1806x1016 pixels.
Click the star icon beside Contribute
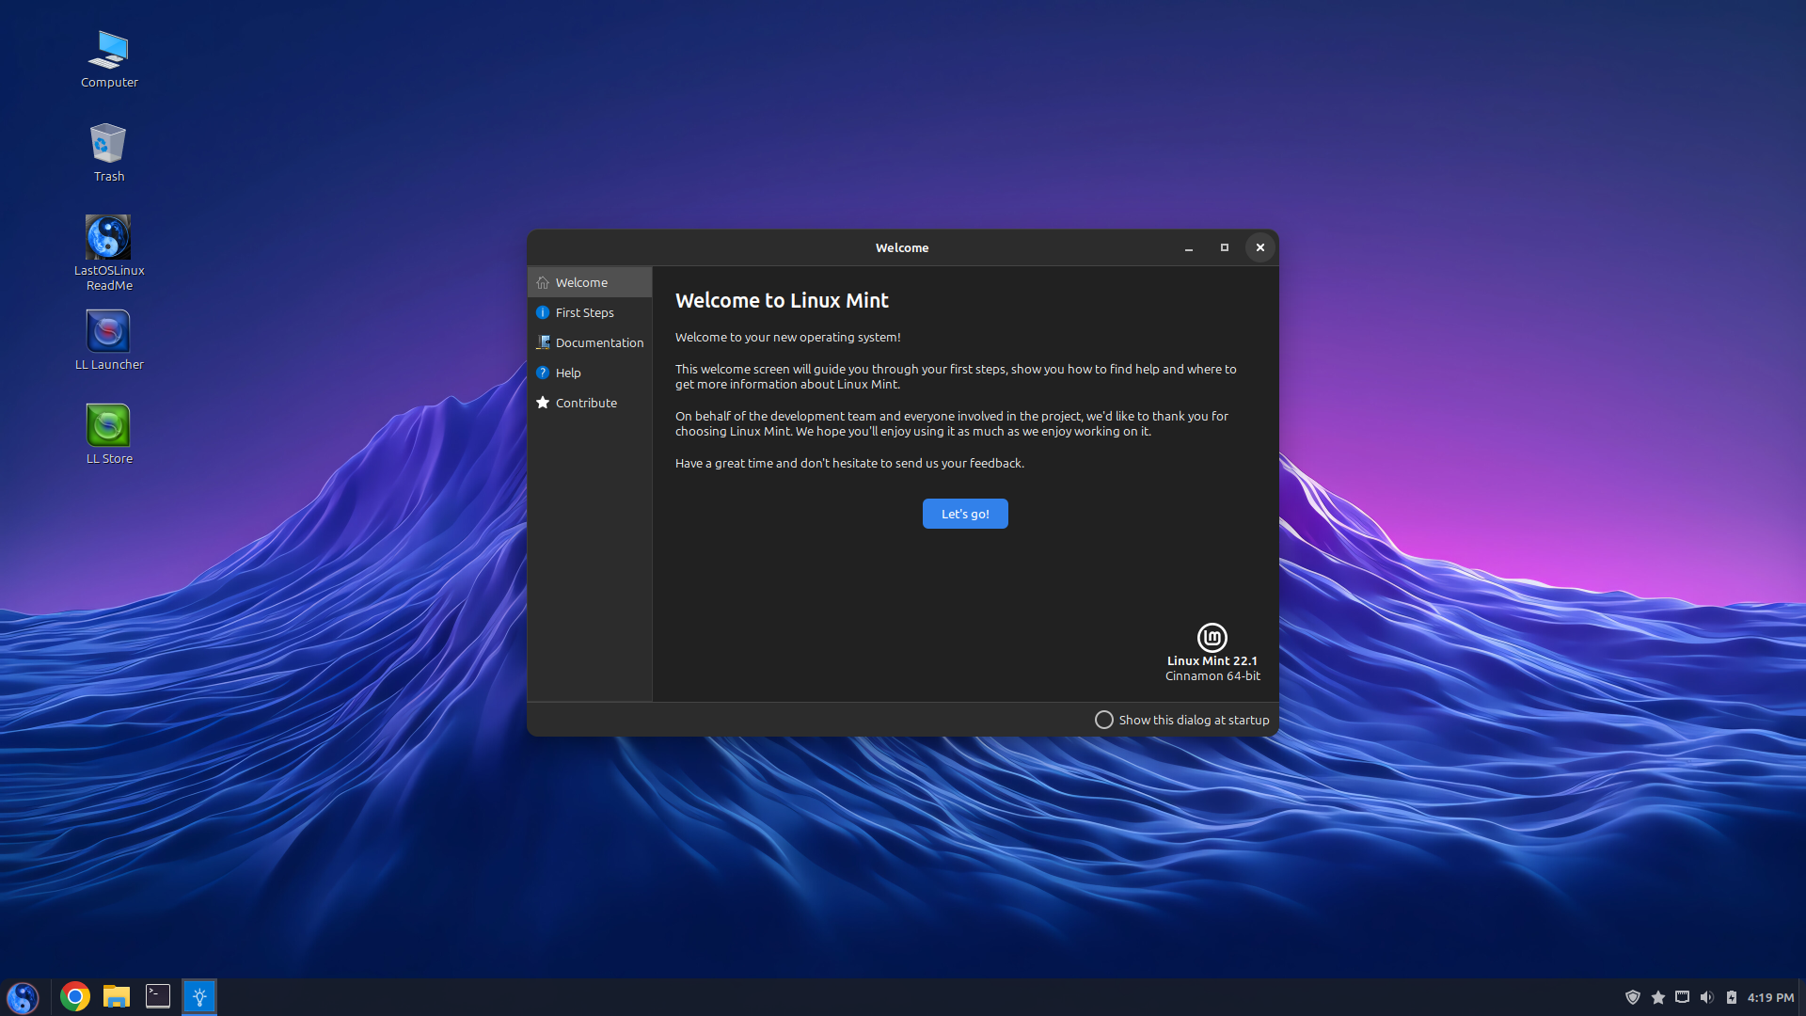[x=543, y=403]
